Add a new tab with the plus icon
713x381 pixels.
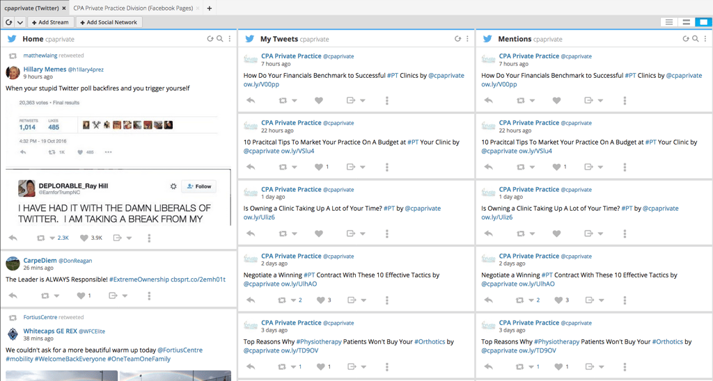pos(209,8)
